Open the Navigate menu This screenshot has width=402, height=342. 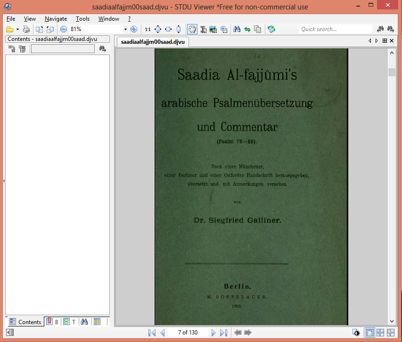56,19
